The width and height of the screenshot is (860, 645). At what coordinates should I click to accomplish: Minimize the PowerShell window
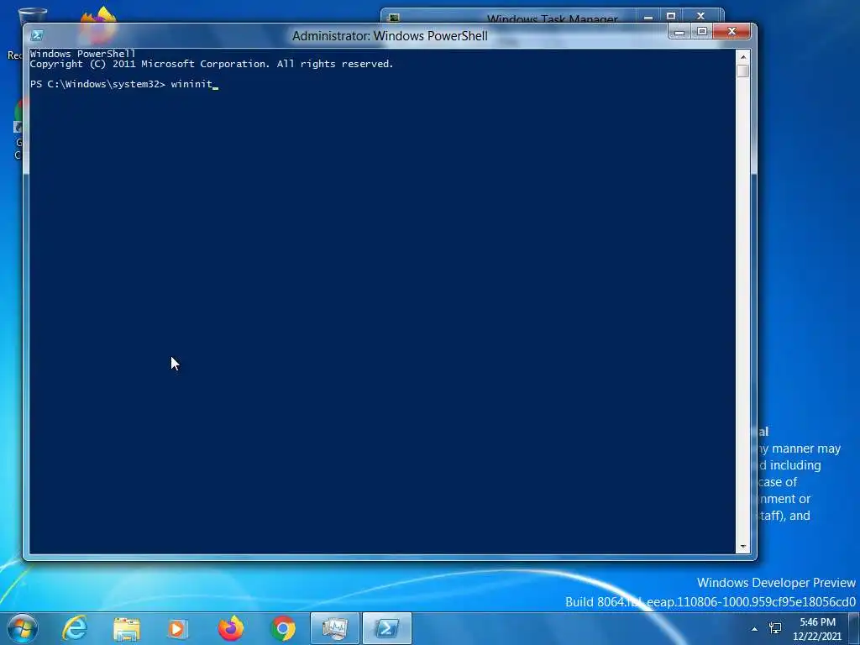pos(679,33)
